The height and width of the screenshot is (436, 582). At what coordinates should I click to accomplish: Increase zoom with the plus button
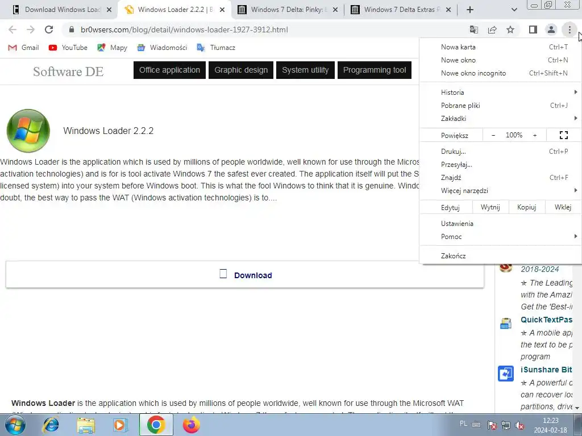535,135
